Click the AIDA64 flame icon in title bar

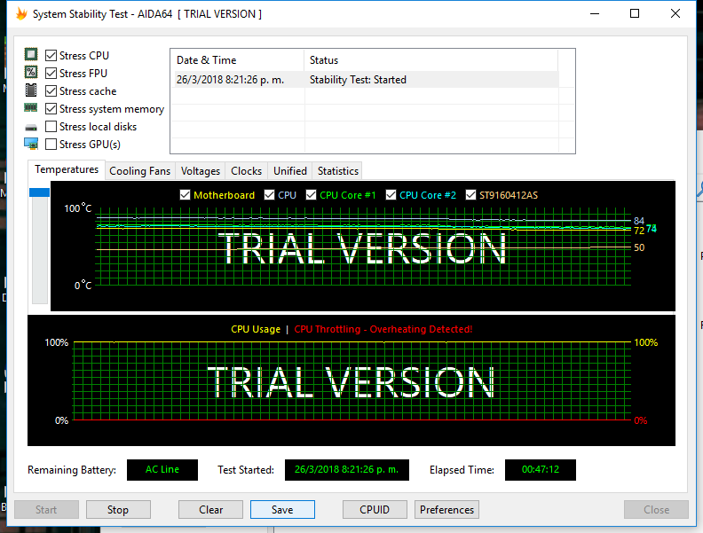point(21,14)
